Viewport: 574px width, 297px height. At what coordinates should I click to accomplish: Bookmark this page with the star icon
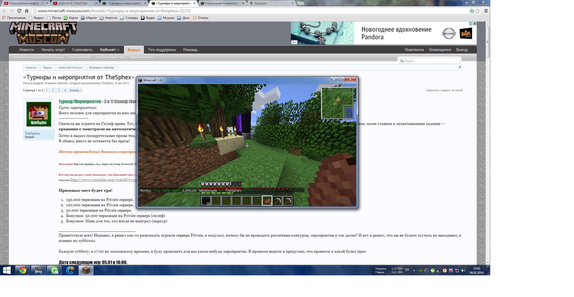(477, 11)
